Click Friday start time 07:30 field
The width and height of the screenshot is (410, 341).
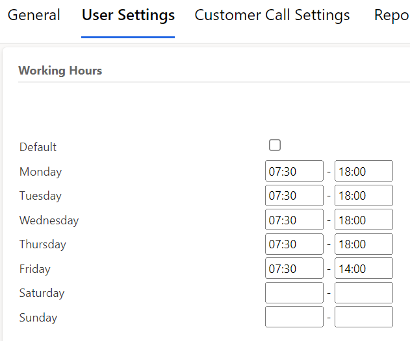(294, 268)
